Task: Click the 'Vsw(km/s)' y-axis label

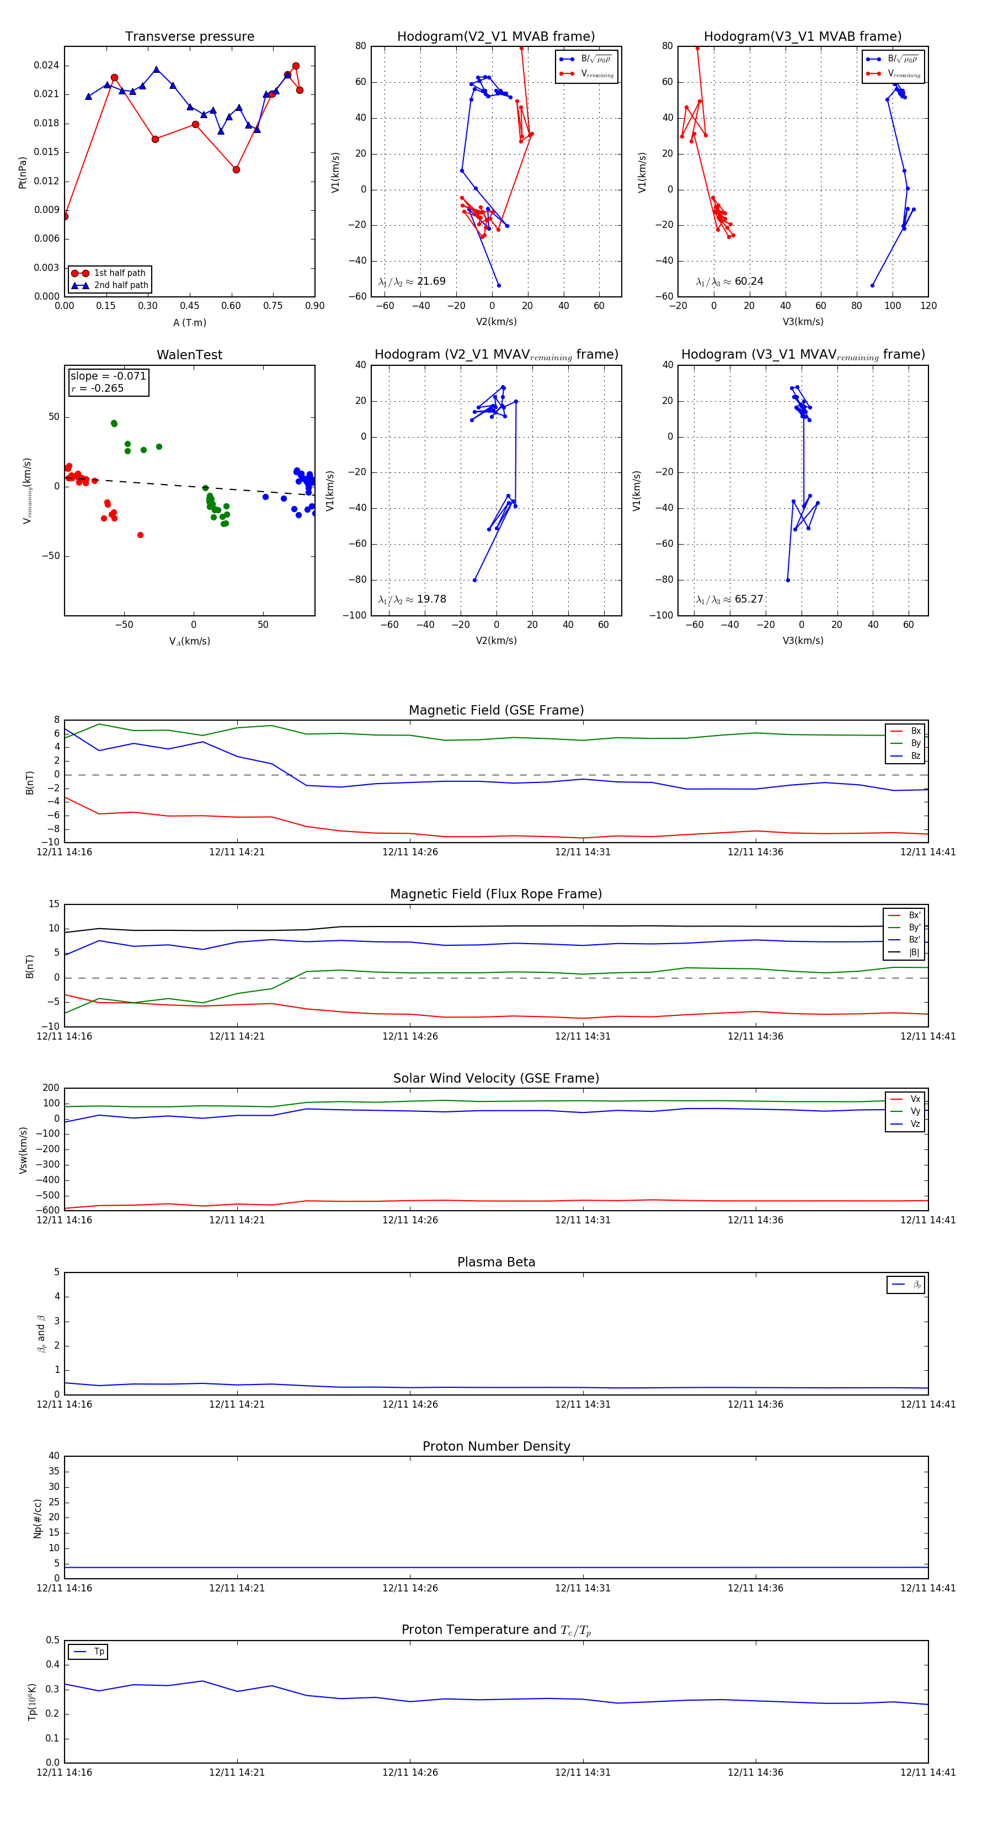Action: tap(23, 1150)
